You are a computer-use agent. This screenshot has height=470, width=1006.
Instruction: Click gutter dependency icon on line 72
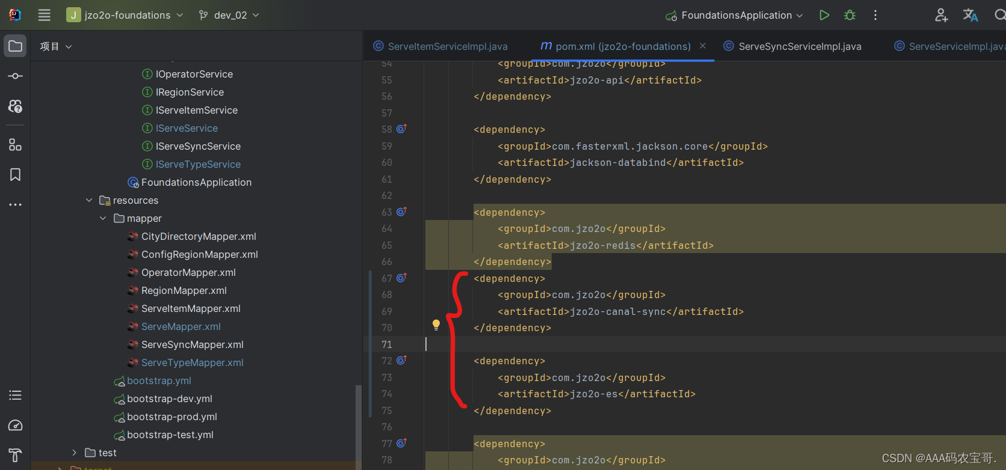coord(402,360)
